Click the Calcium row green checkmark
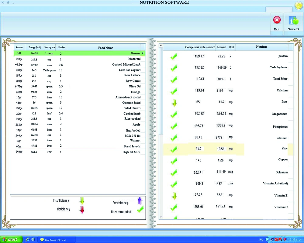The image size is (304, 243). pos(174,91)
